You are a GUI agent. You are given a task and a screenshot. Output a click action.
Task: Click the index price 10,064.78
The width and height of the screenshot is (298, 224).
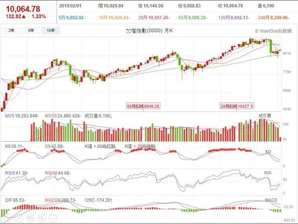(23, 9)
